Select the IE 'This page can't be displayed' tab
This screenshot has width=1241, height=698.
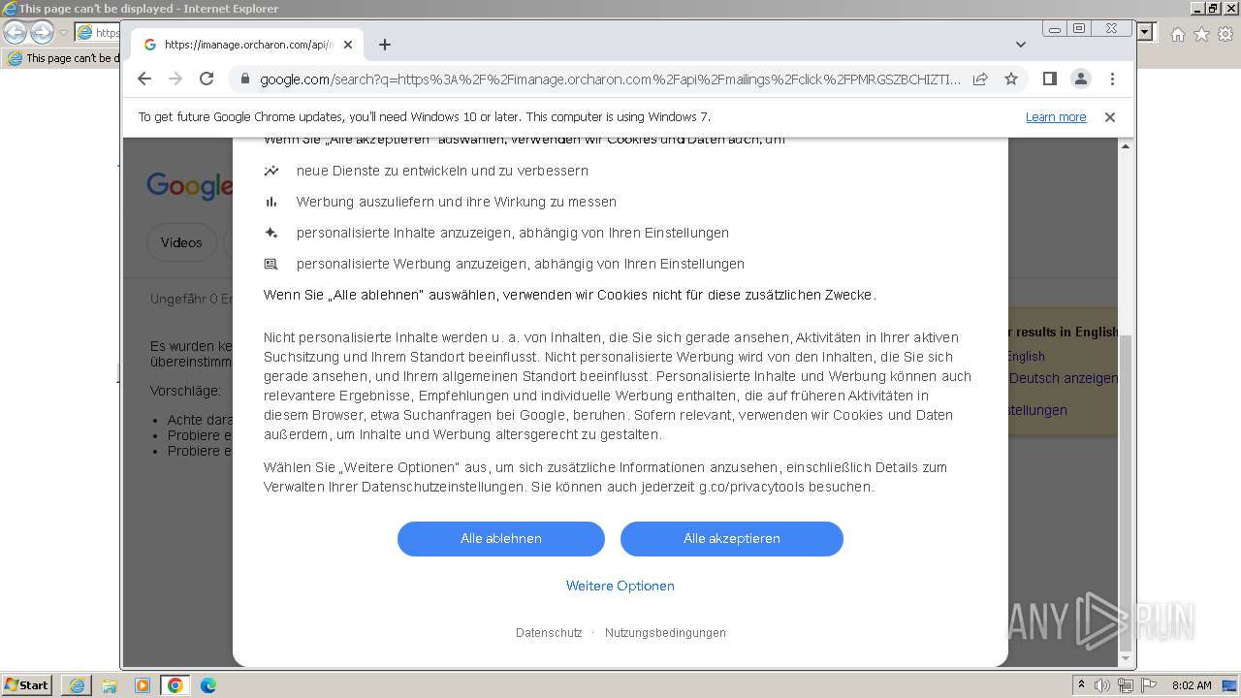63,58
